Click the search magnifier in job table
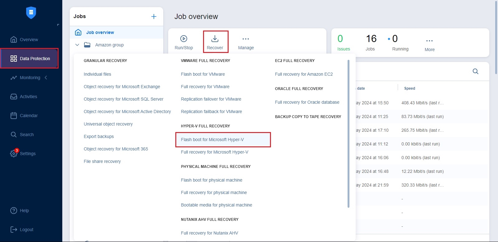 [475, 71]
